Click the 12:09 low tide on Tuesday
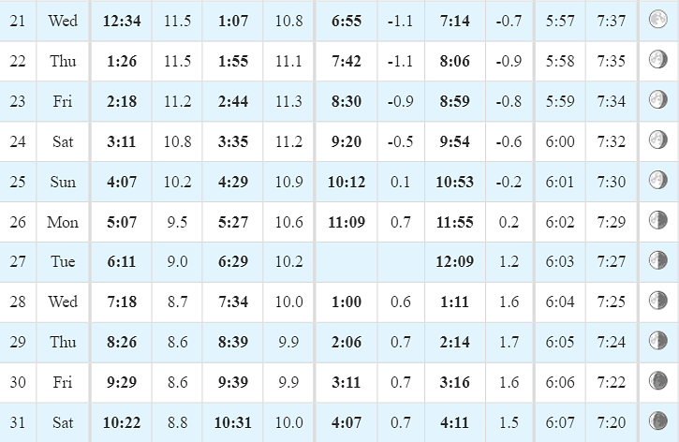The width and height of the screenshot is (679, 442). pyautogui.click(x=454, y=261)
